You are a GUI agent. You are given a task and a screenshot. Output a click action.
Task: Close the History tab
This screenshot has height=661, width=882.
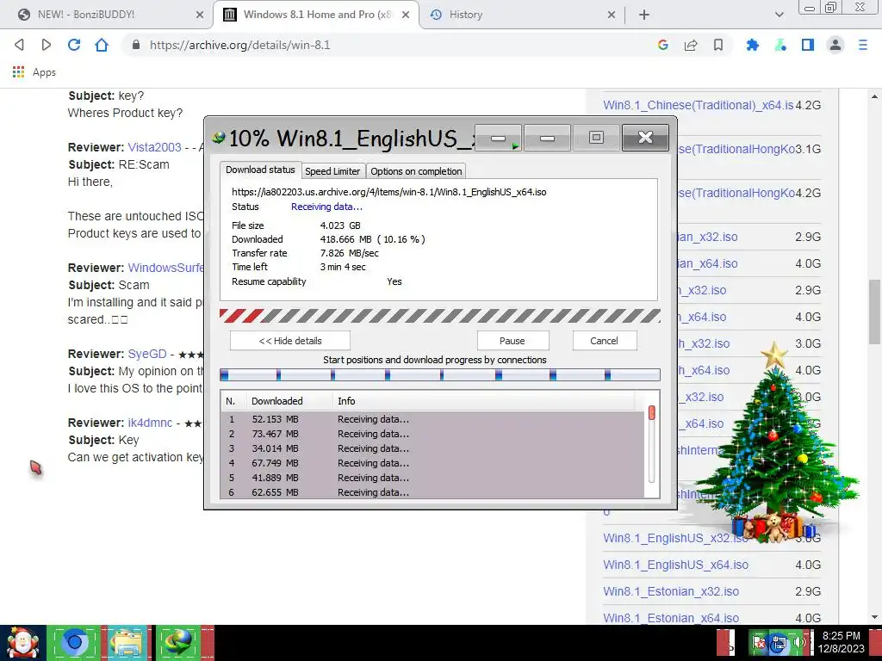tap(612, 15)
